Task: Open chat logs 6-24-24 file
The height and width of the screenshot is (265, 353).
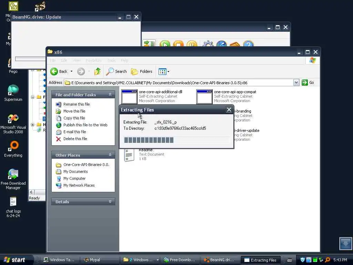Action: [13, 207]
